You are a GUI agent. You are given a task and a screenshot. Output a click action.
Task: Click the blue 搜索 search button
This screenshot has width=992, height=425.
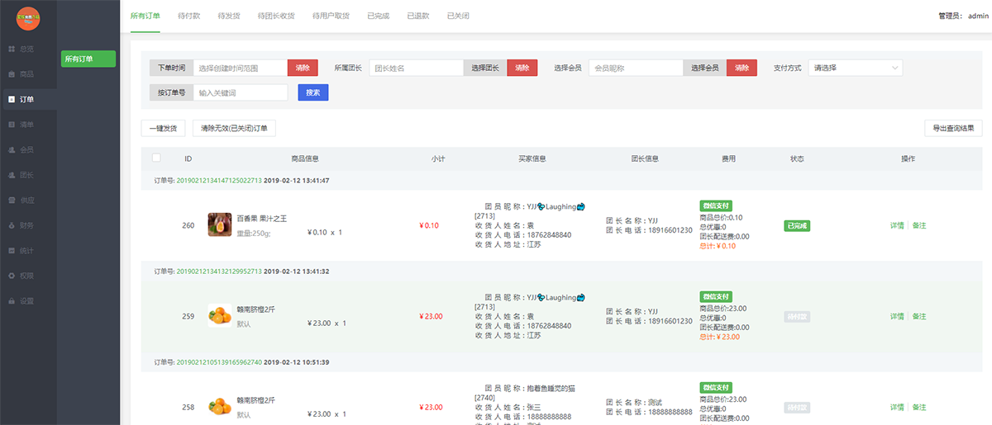point(313,92)
